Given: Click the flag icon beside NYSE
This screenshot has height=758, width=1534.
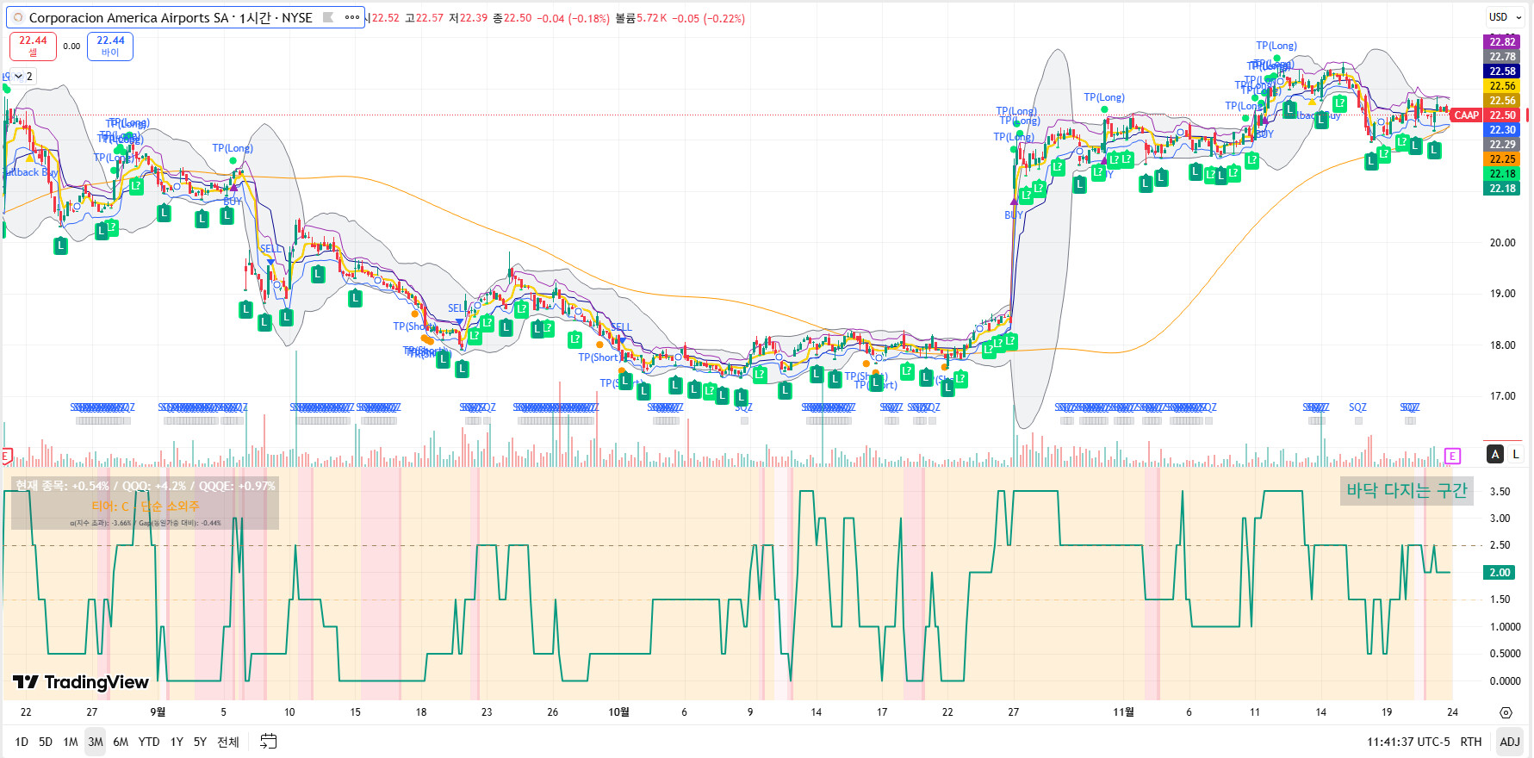Looking at the screenshot, I should tap(328, 17).
